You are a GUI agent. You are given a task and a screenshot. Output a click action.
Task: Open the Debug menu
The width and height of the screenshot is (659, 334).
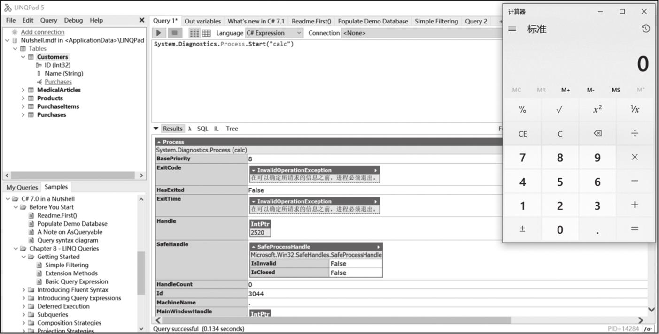tap(73, 20)
